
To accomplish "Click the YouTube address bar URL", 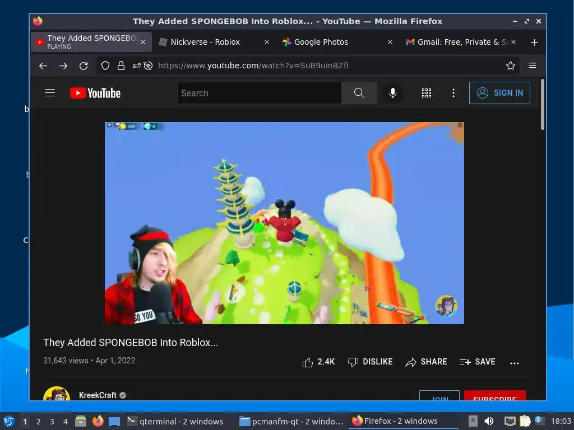I will point(253,66).
